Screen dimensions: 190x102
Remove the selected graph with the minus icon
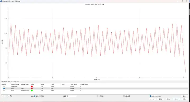pos(5,96)
